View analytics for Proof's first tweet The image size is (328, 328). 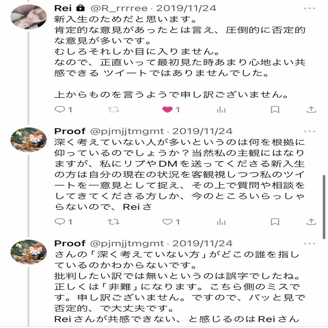click(221, 222)
